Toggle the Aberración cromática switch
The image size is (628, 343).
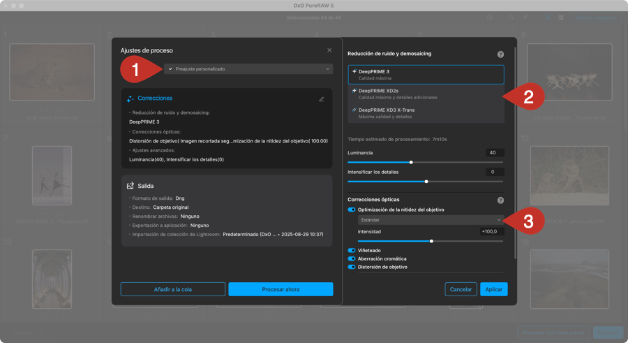click(352, 258)
